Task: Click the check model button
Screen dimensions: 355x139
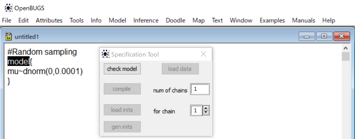Action: coord(122,69)
